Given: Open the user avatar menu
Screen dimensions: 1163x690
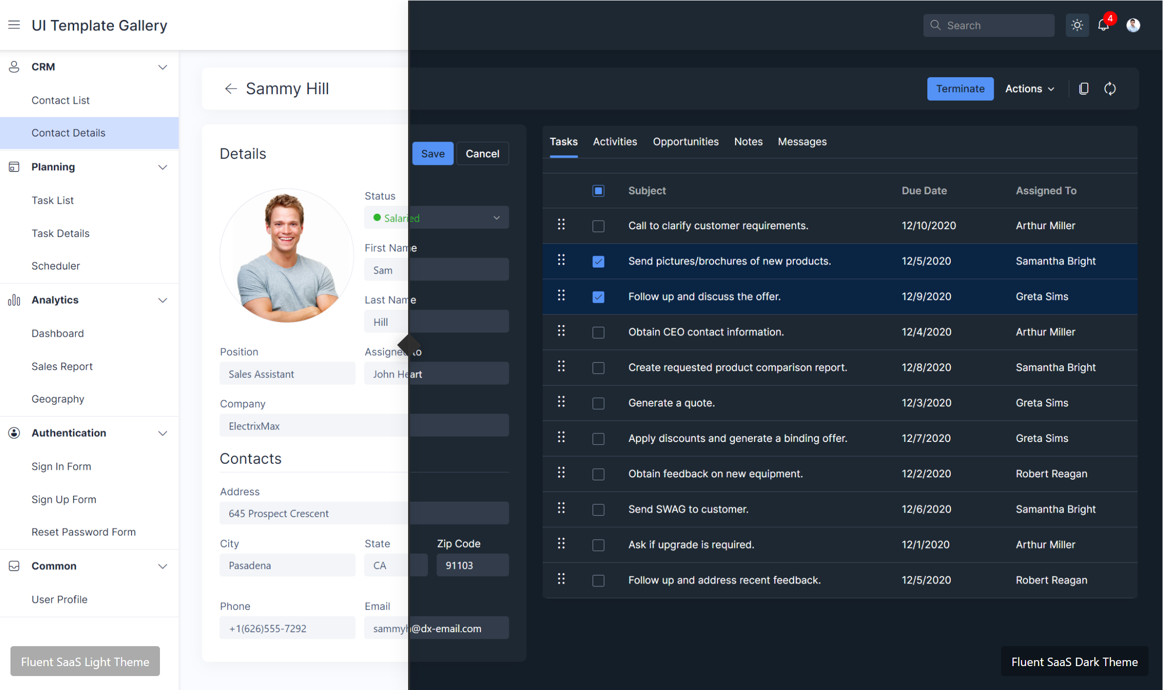Looking at the screenshot, I should 1133,25.
